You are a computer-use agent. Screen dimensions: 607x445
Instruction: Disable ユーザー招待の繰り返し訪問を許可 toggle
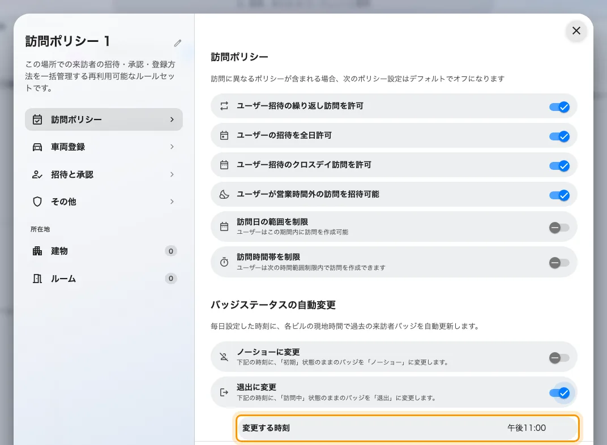click(559, 107)
